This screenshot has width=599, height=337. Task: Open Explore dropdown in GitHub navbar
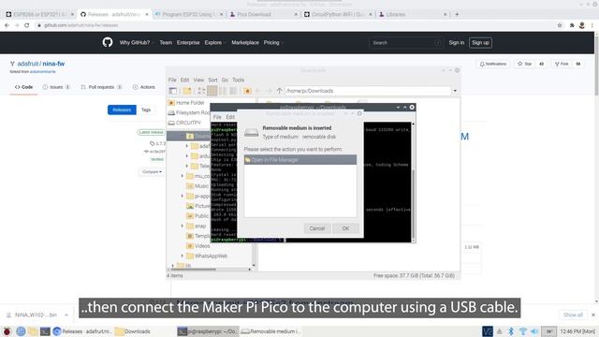point(215,43)
